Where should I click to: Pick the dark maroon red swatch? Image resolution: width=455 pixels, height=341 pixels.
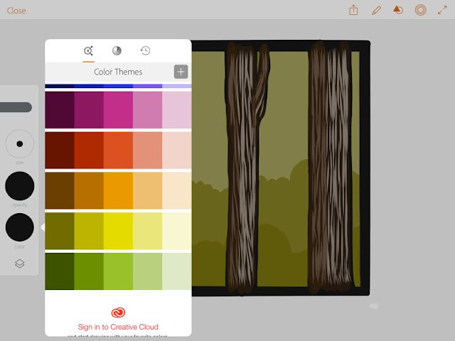coord(60,150)
